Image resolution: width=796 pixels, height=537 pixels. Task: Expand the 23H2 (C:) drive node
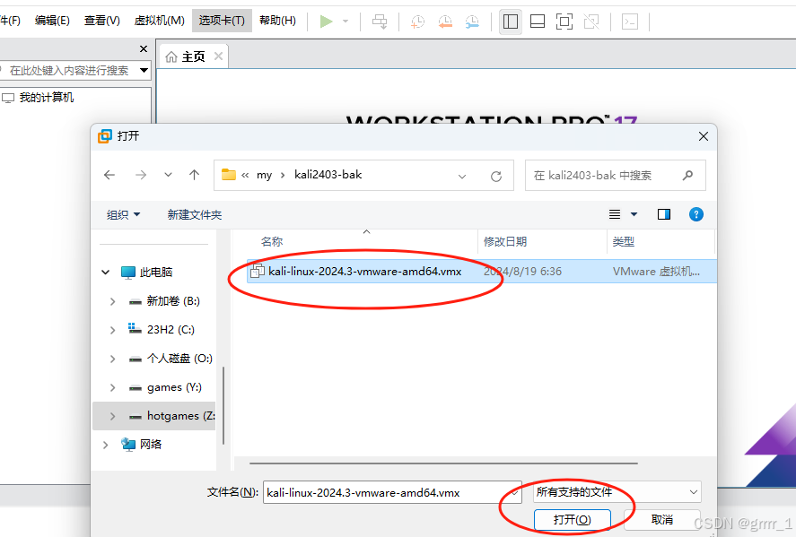pyautogui.click(x=113, y=330)
